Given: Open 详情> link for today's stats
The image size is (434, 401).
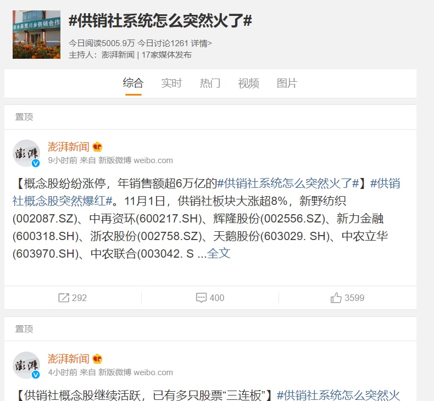Looking at the screenshot, I should (201, 43).
